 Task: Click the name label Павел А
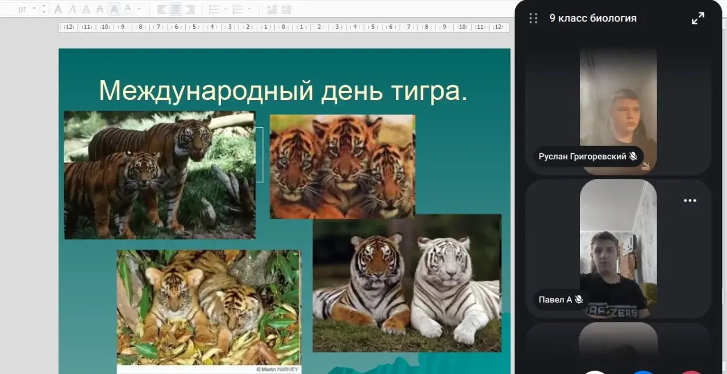555,300
